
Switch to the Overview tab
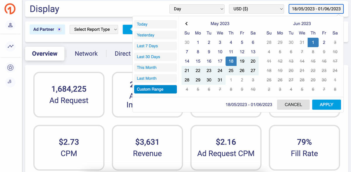(x=45, y=54)
